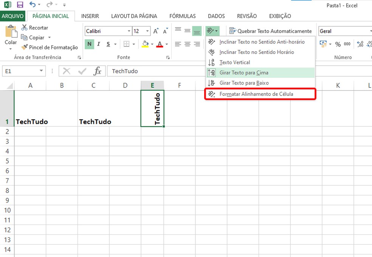Toggle Negrito bold formatting
The image size is (372, 257).
[89, 44]
